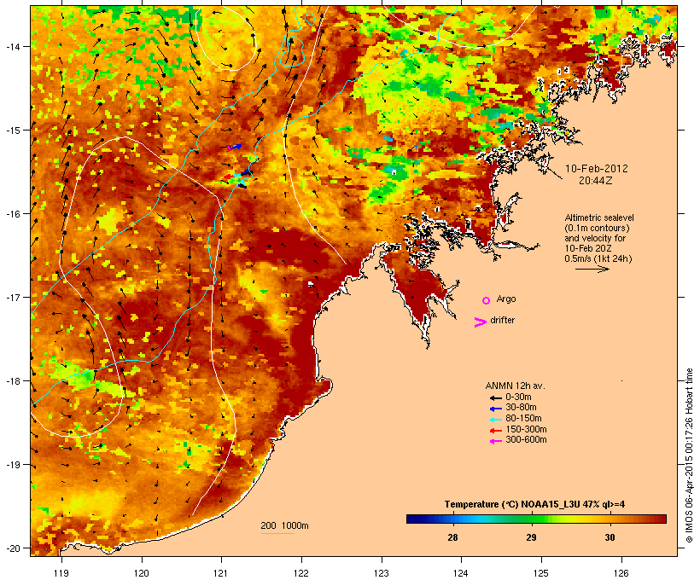
Task: Click the -18 latitude axis label
Action: tap(12, 381)
